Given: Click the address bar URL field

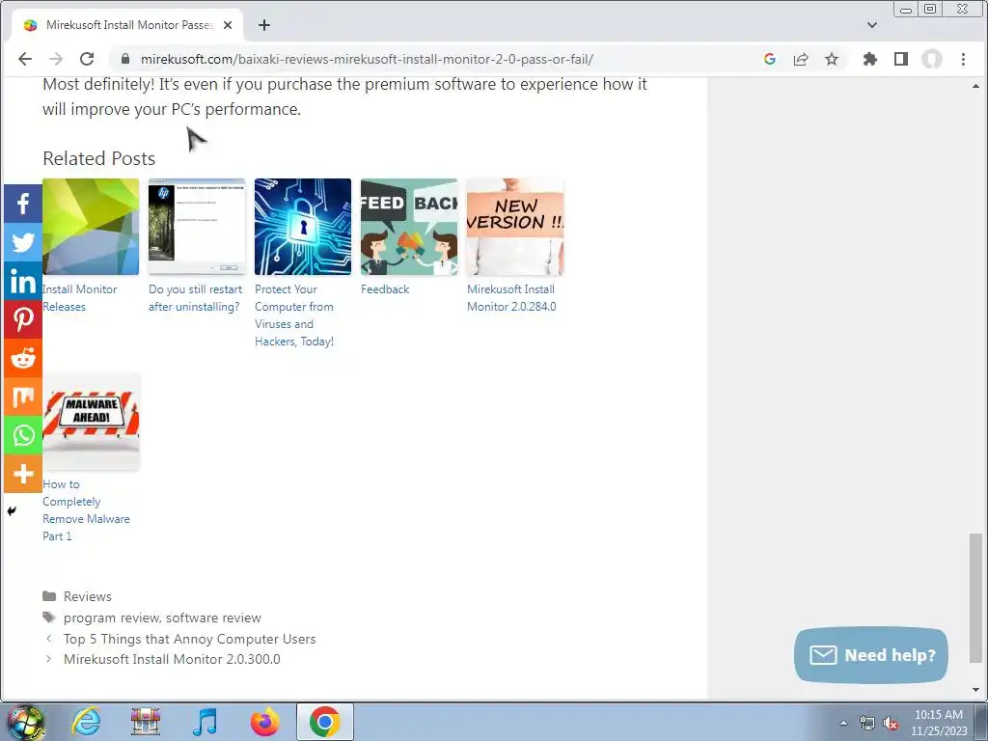Looking at the screenshot, I should click(367, 59).
